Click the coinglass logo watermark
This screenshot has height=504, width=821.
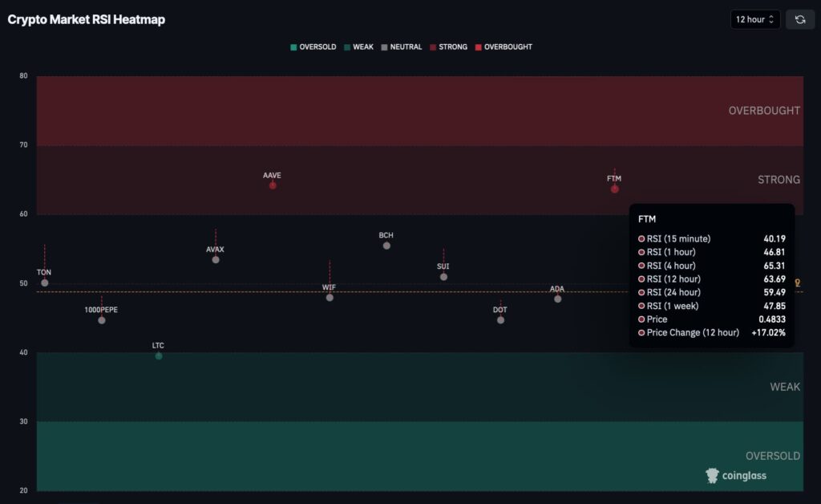[x=736, y=476]
